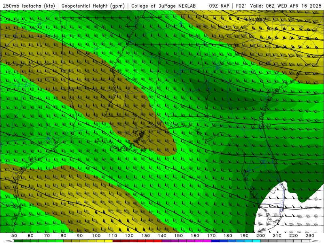Screen dimensions: 324x243
Task: Click the 110 value on the color scale
Action: (x=113, y=236)
